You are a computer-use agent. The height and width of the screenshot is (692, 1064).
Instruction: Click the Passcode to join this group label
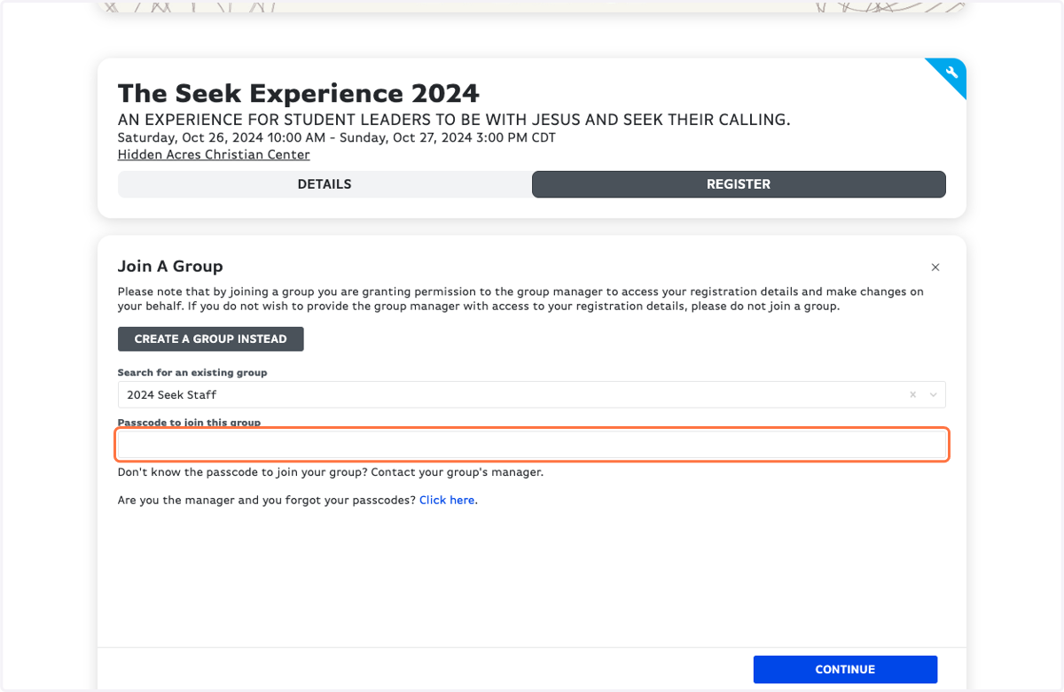tap(189, 423)
